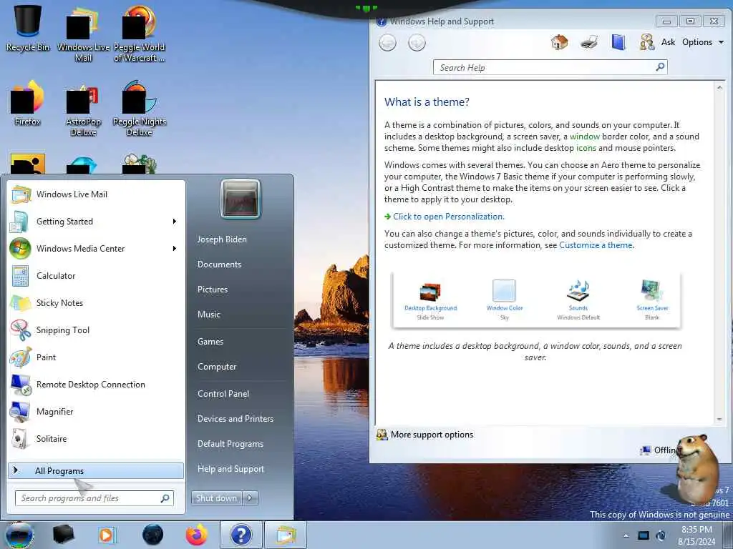Click the user account picture tile
The width and height of the screenshot is (733, 549).
pos(241,199)
